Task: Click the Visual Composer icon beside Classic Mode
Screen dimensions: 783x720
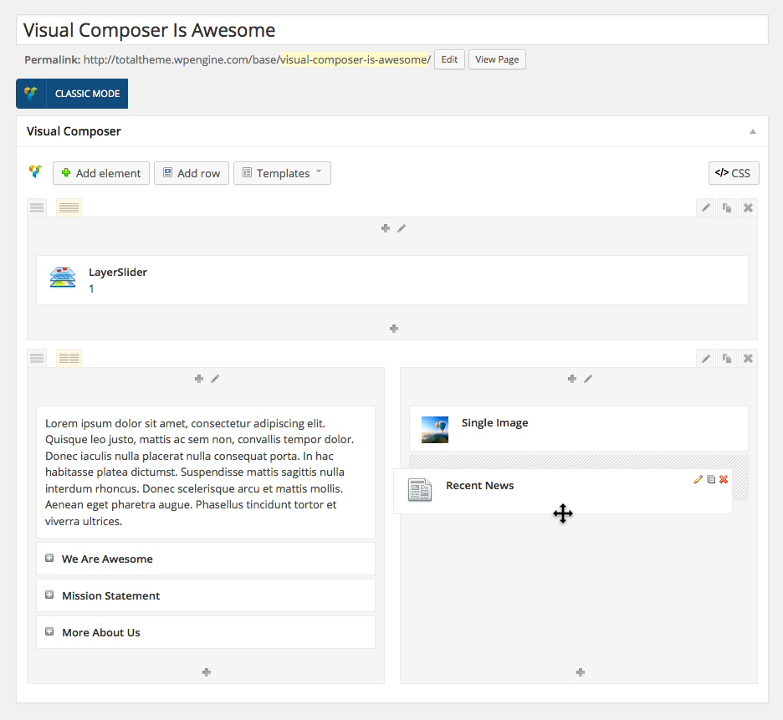Action: [x=31, y=94]
